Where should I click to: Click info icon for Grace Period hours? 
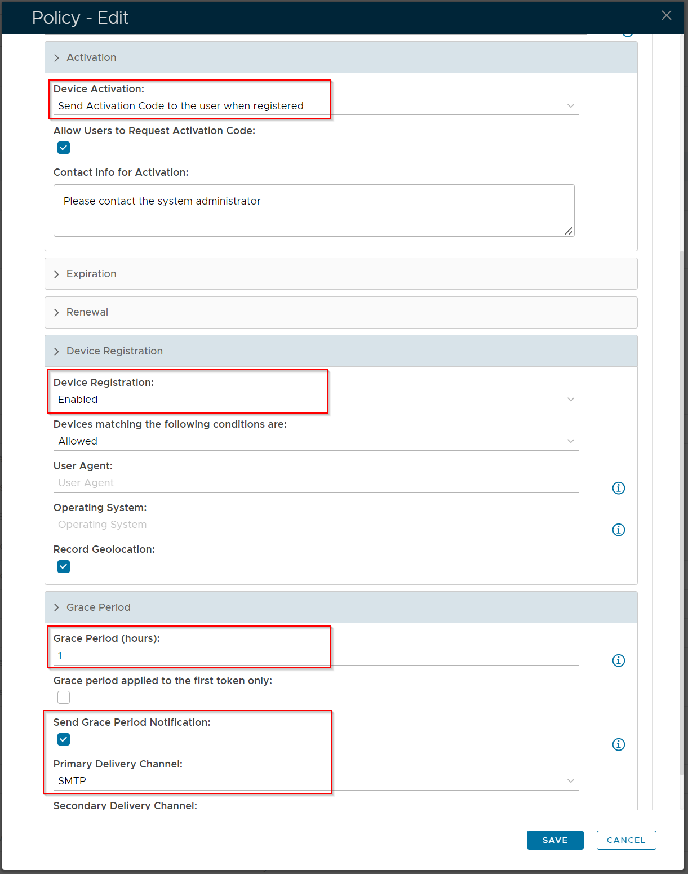(618, 660)
